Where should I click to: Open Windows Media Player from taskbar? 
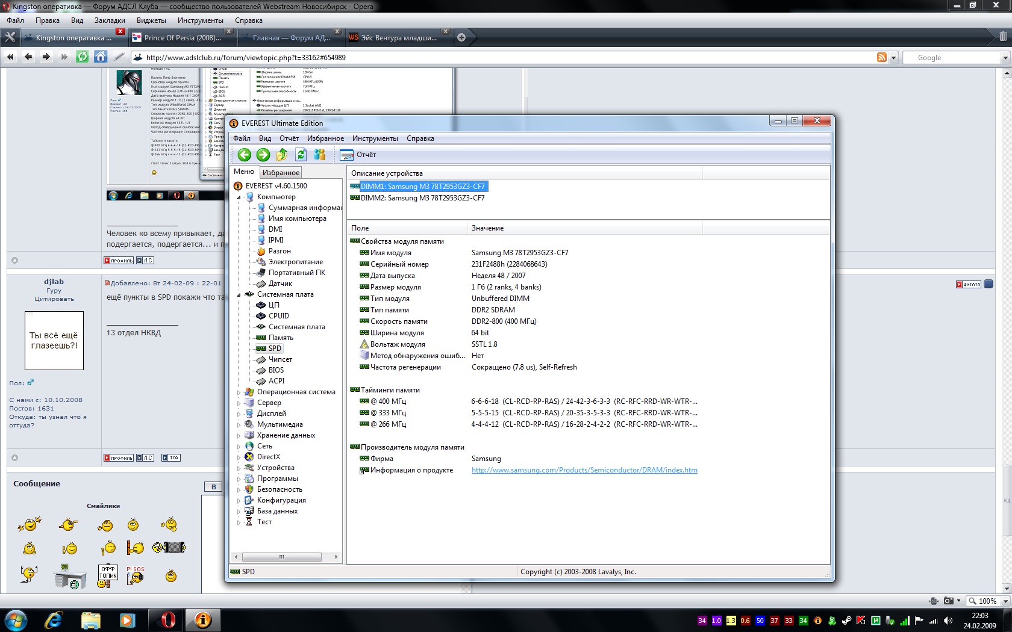coord(127,620)
